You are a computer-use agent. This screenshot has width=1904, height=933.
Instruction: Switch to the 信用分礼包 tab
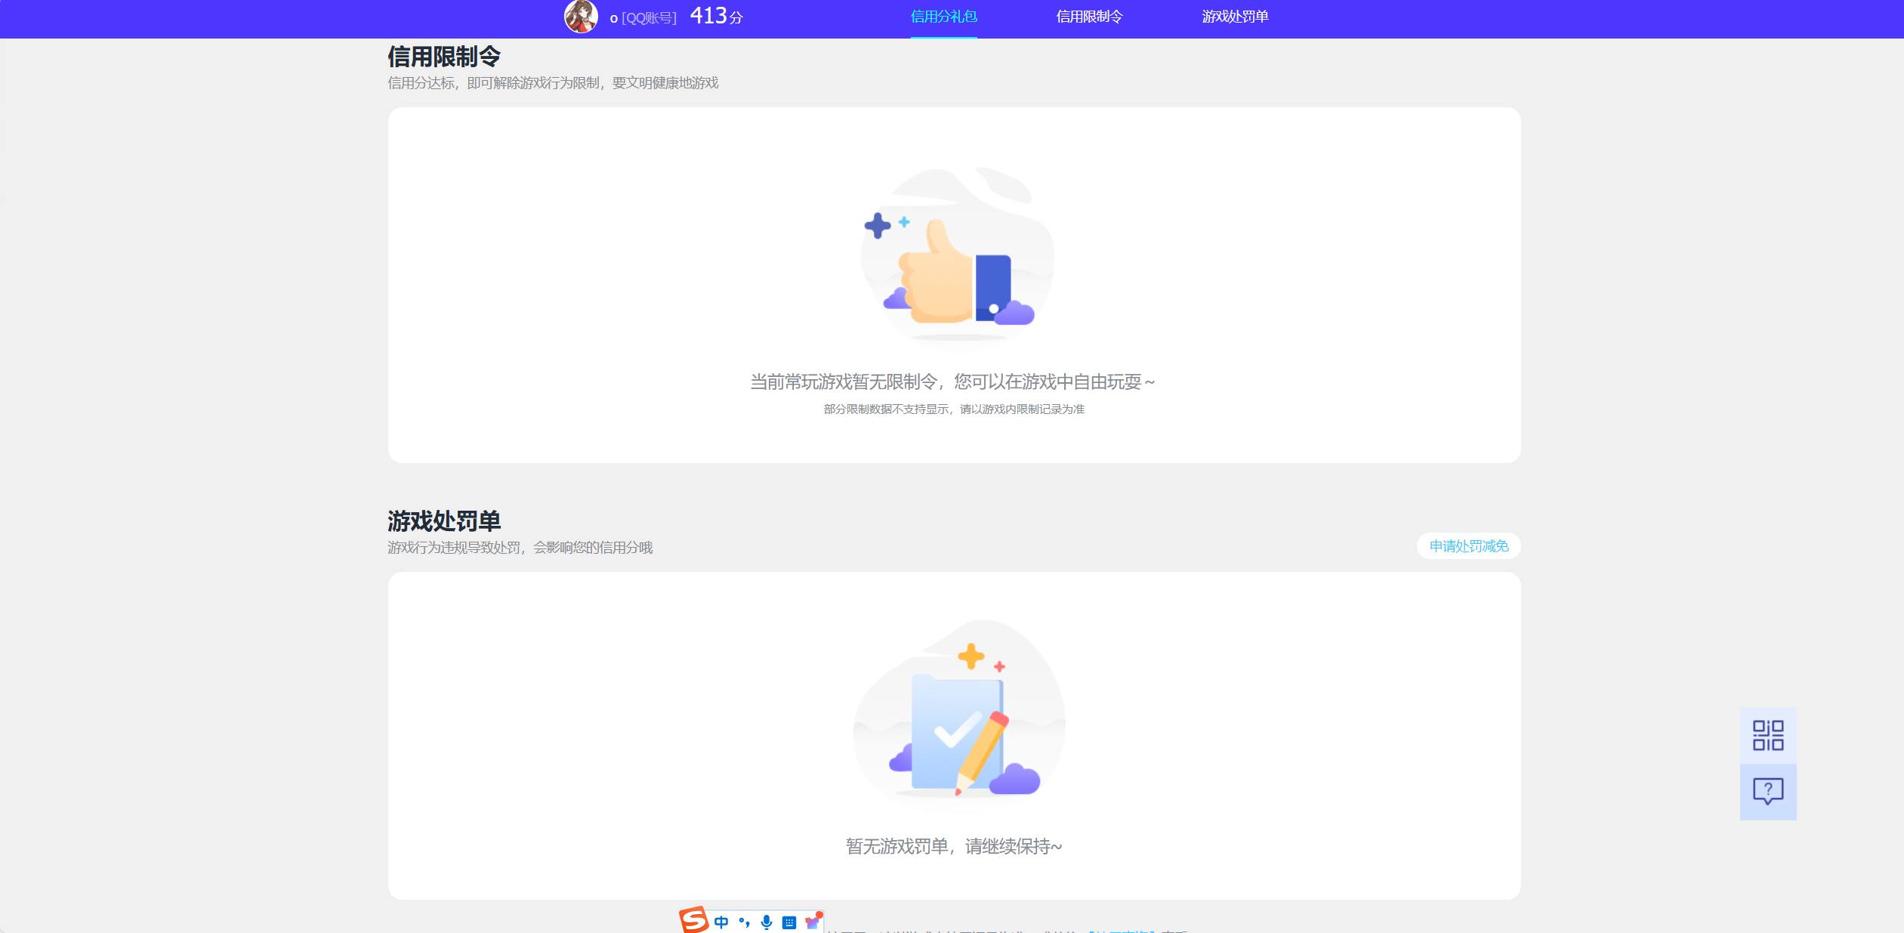click(944, 17)
